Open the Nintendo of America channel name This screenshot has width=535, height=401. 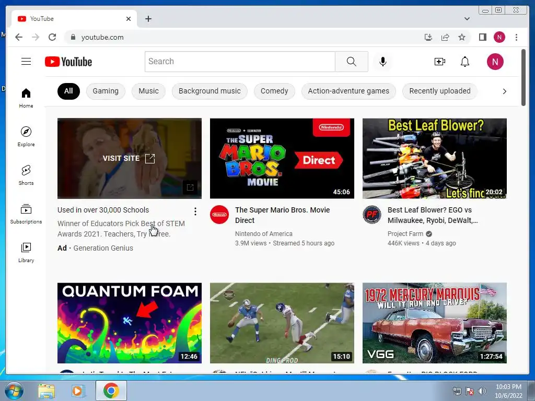[x=263, y=233]
